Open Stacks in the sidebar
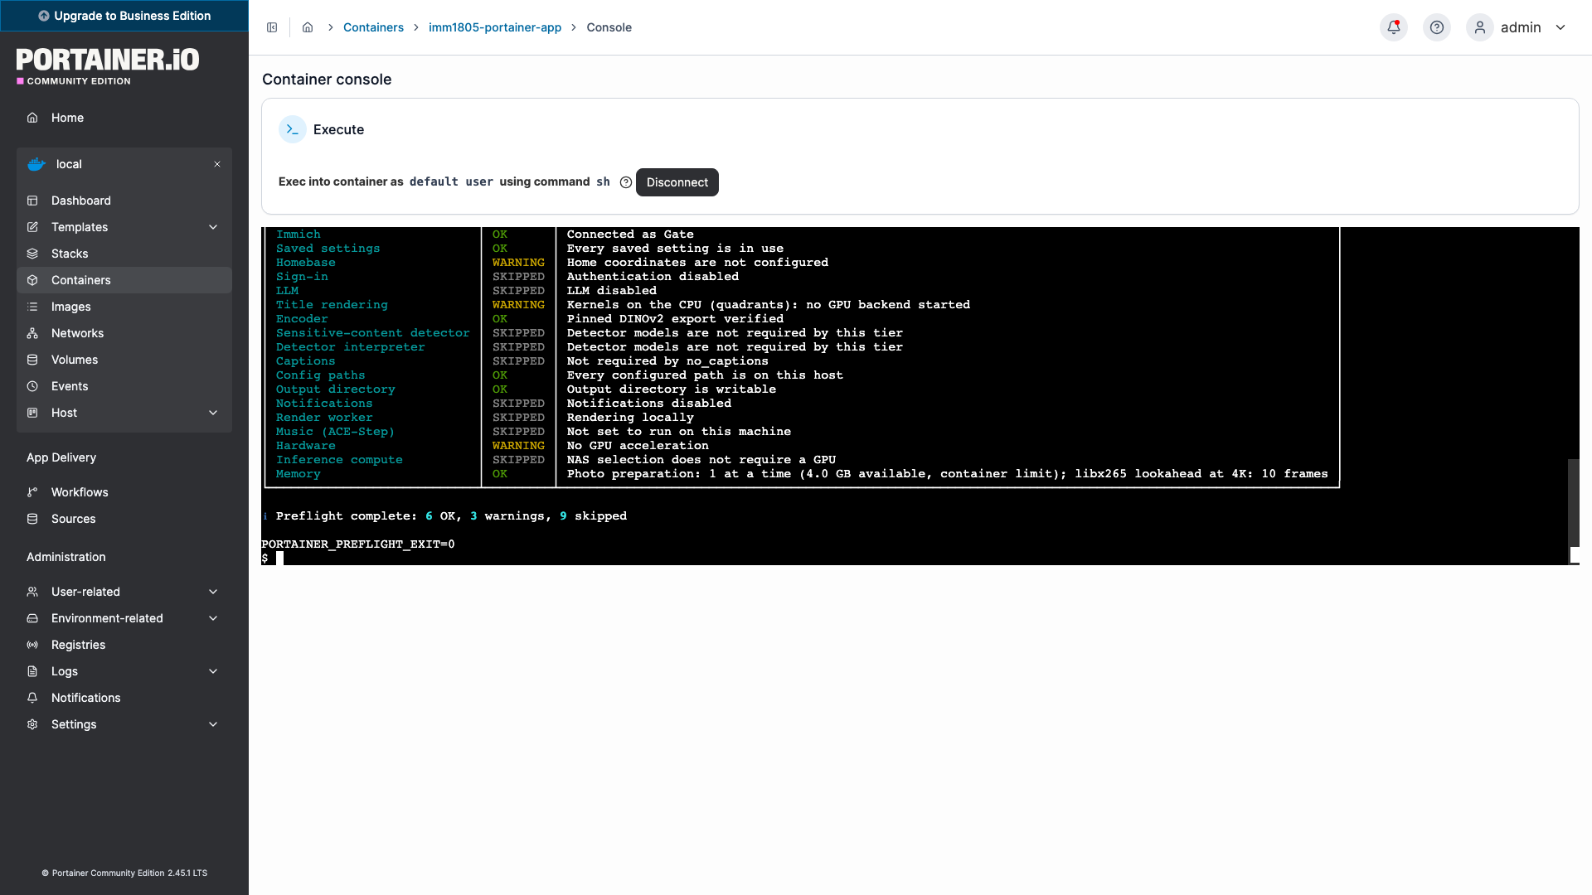 pos(124,254)
